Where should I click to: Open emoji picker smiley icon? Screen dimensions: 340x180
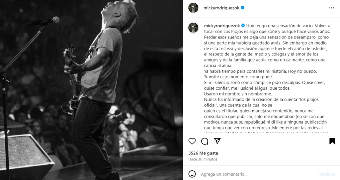click(x=192, y=174)
